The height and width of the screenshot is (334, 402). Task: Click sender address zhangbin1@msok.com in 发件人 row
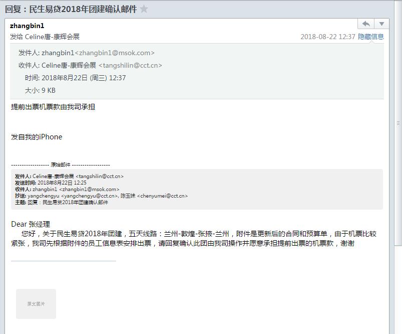(115, 53)
